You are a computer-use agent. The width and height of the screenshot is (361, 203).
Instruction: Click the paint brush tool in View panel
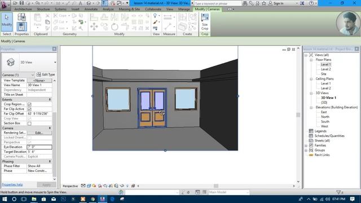click(x=155, y=22)
